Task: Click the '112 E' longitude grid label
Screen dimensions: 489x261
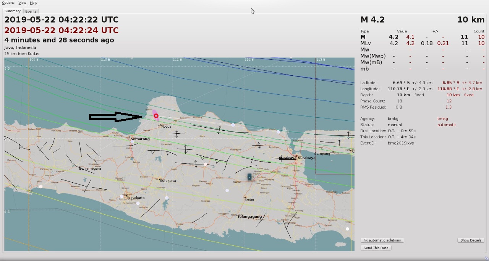Action: click(x=249, y=60)
